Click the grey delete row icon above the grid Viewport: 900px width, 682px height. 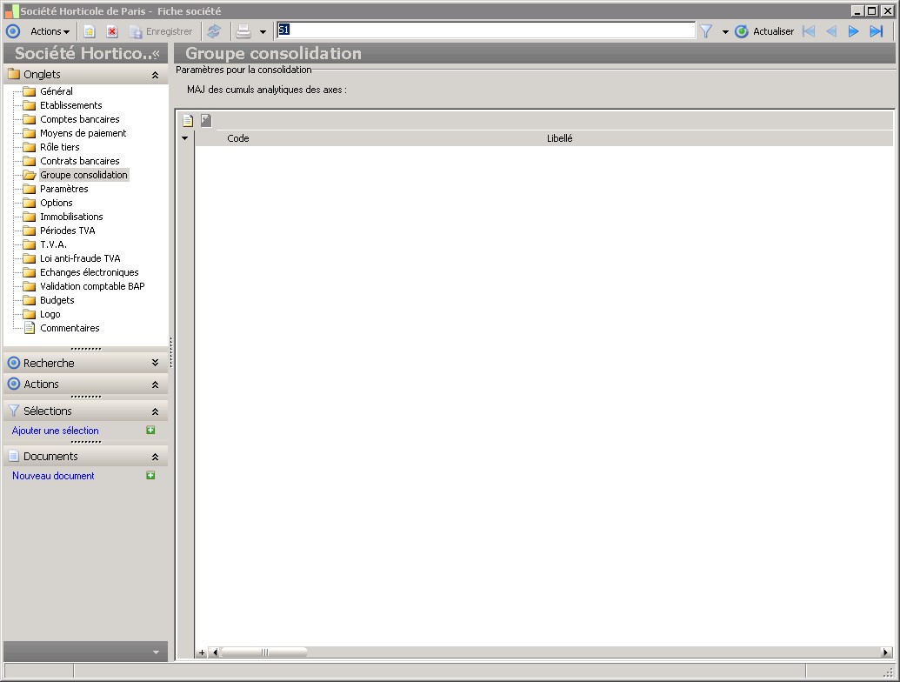click(x=206, y=121)
